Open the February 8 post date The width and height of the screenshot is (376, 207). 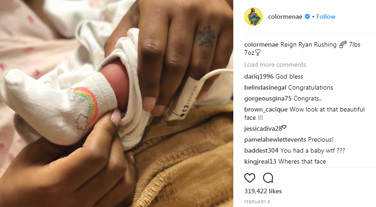[257, 202]
